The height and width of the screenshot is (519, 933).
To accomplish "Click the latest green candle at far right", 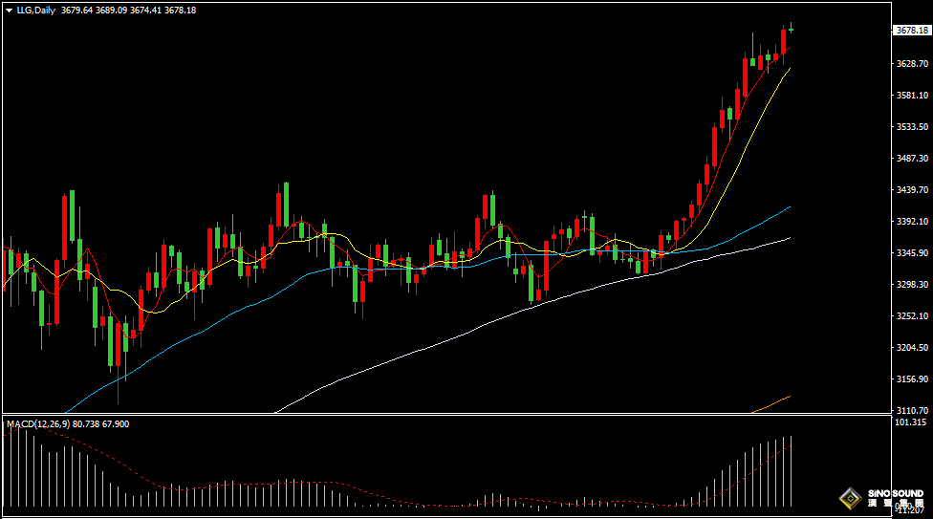I will 791,30.
